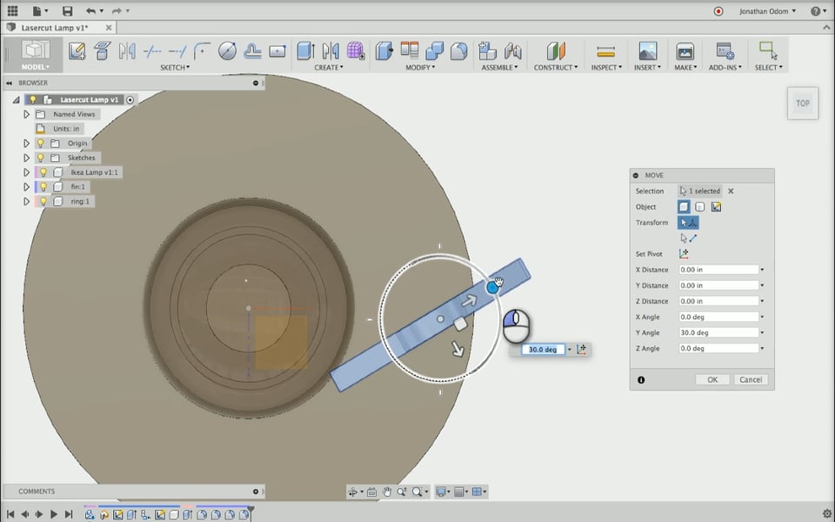Open the MODEL workspace dropdown
Image resolution: width=835 pixels, height=522 pixels.
[x=35, y=67]
